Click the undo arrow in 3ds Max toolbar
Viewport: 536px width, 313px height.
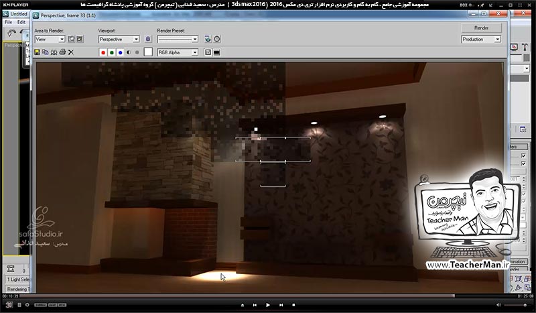(x=12, y=34)
